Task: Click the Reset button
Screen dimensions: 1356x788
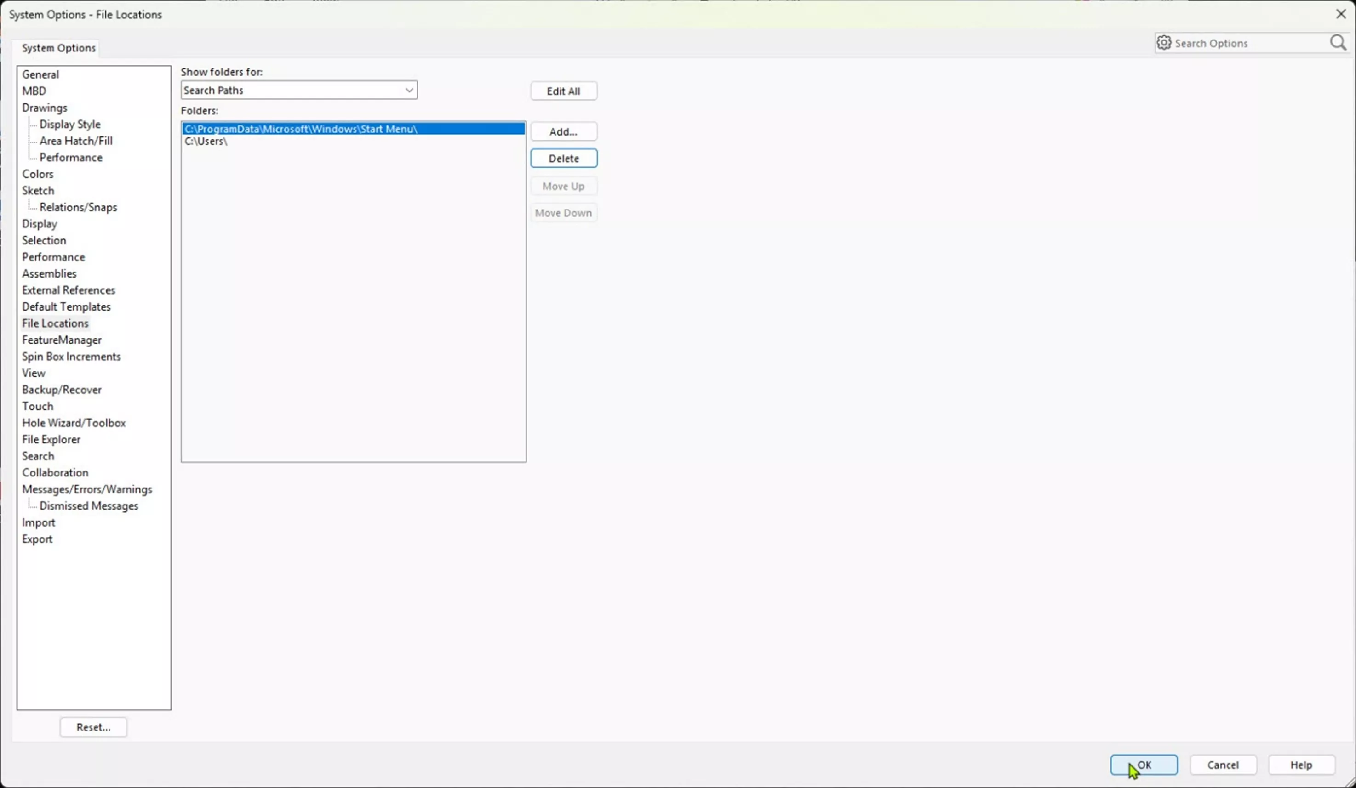Action: tap(93, 726)
